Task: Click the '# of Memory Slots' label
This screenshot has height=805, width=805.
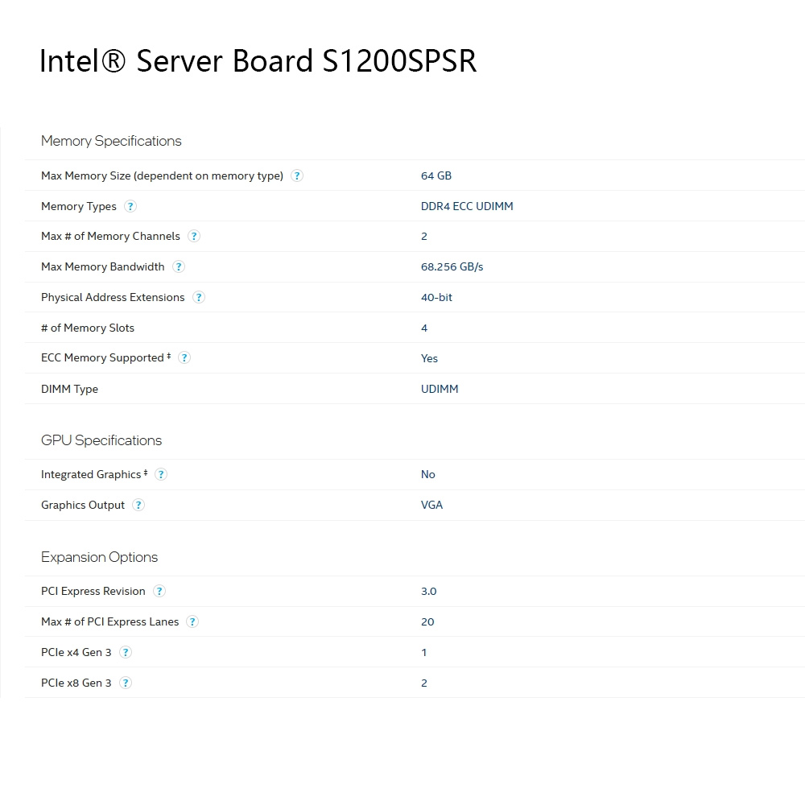Action: coord(88,328)
